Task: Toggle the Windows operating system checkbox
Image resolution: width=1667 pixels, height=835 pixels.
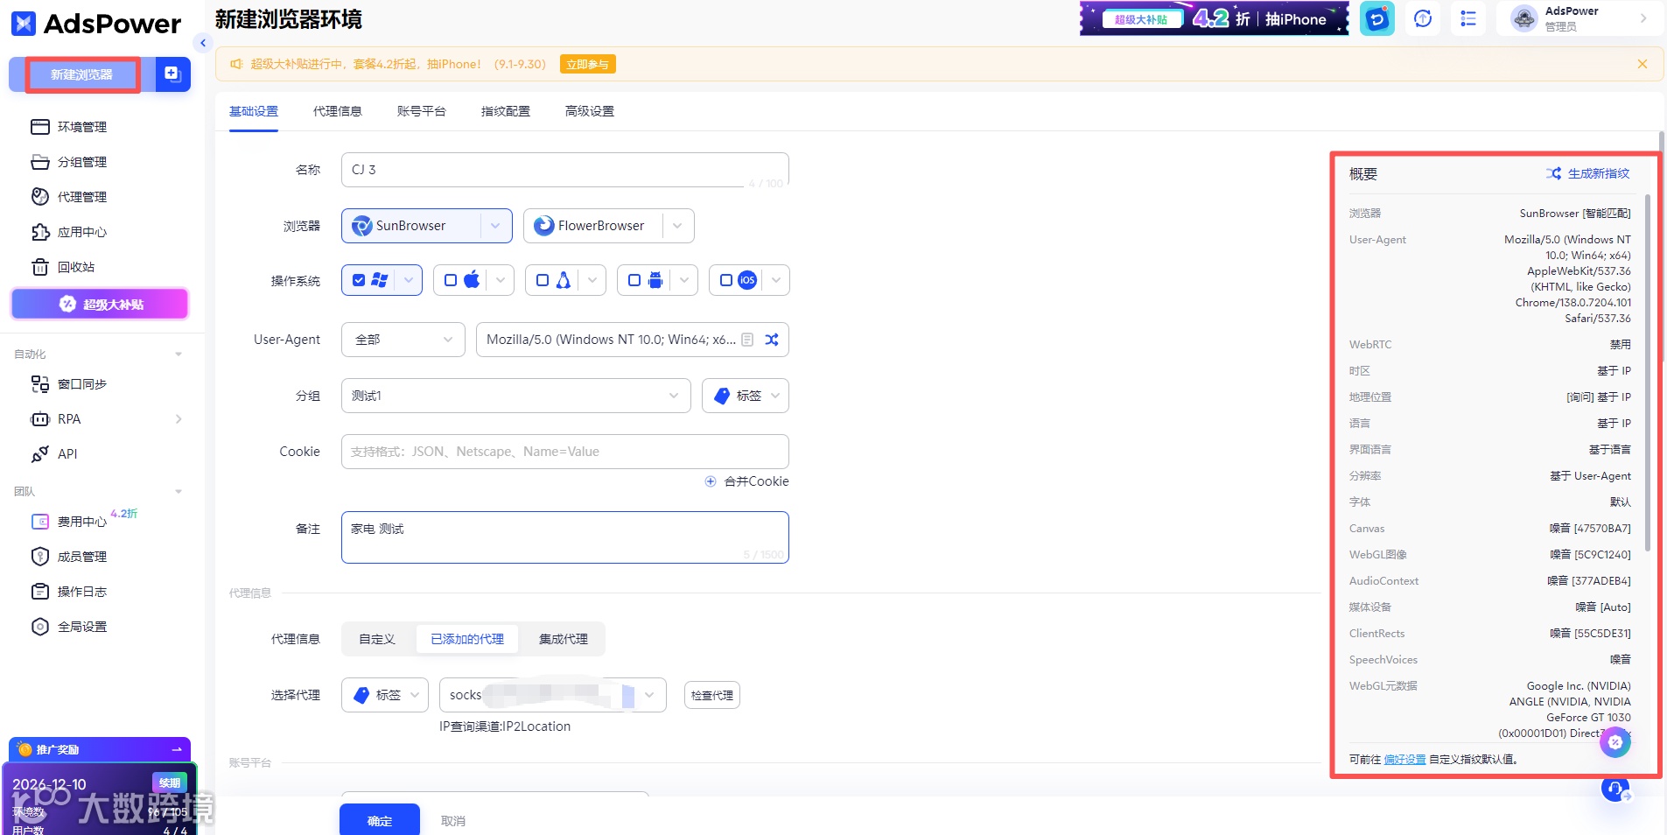Action: click(359, 280)
